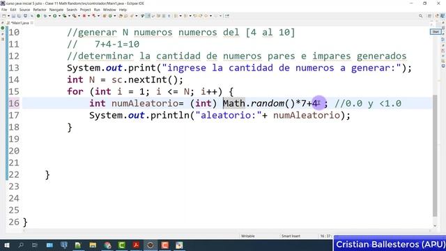
Task: Click the Quick Access search magnifier icon
Action: pos(421,16)
